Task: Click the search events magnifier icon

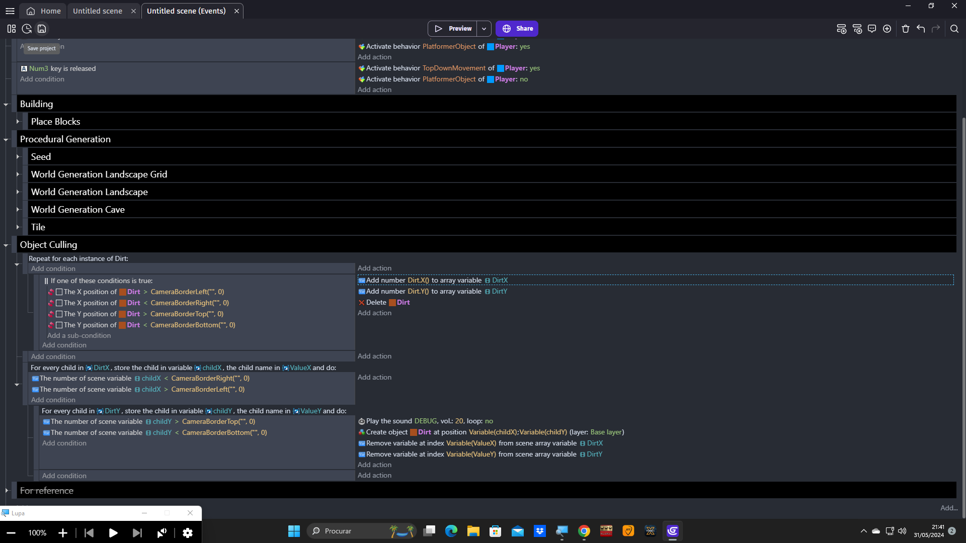Action: click(954, 29)
